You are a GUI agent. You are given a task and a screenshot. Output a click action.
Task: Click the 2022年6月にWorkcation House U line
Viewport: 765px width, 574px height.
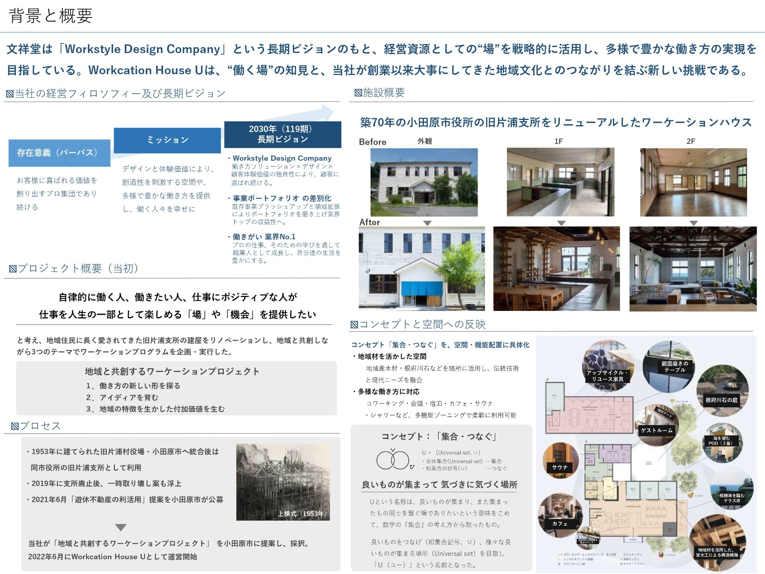coord(112,557)
